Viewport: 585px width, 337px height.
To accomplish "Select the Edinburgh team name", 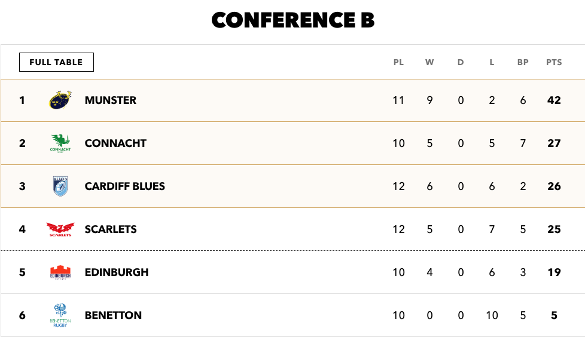I will (x=117, y=272).
